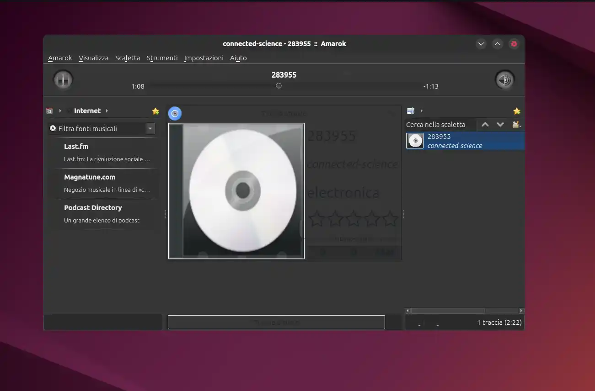Click the bookmark star in the sources panel

[155, 111]
